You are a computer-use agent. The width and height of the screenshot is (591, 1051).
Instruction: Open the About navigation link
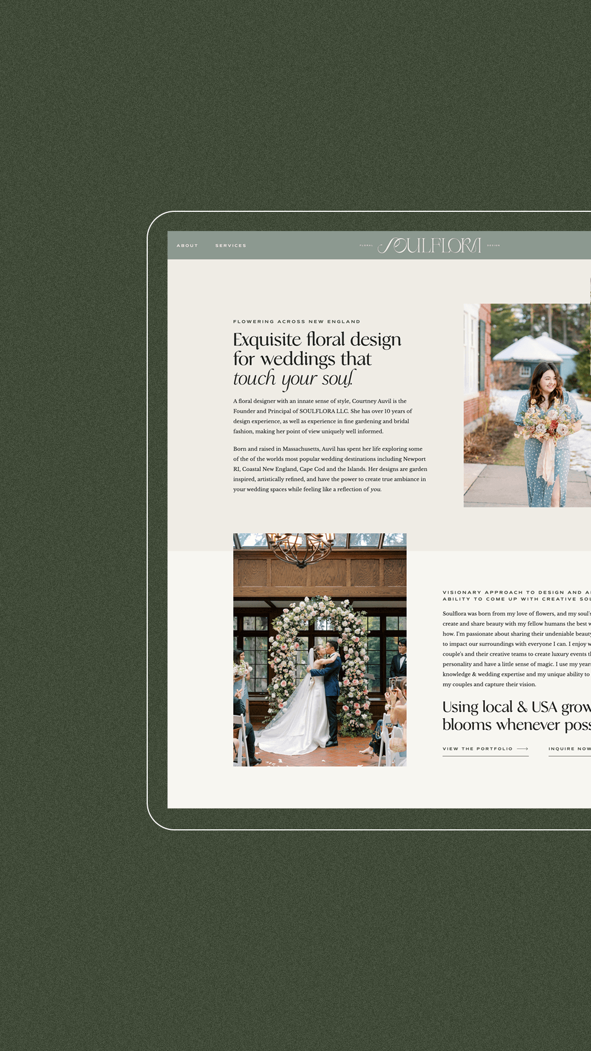pos(187,246)
